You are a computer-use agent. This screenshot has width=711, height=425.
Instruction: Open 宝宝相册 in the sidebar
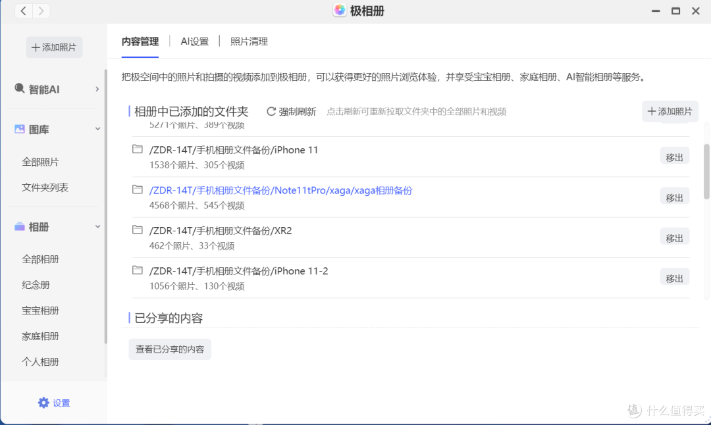(x=40, y=311)
